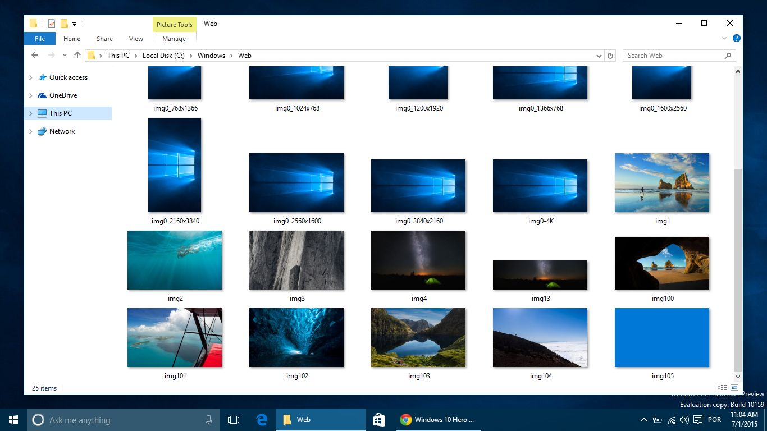Viewport: 767px width, 431px height.
Task: Open the address bar history dropdown
Action: coord(599,56)
